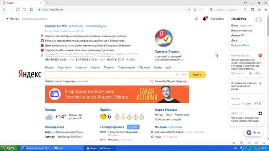Click the undo/restore tab icon

(x=24, y=9)
